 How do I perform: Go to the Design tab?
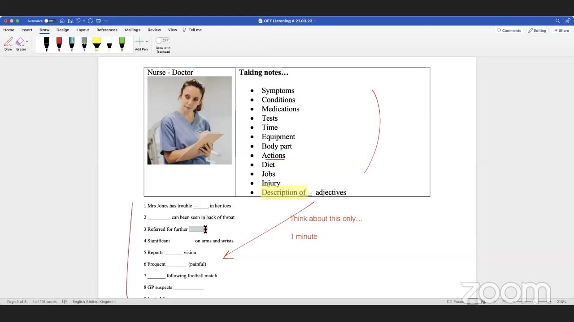(x=63, y=30)
